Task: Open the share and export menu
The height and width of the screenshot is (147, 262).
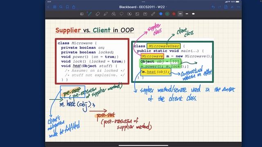Action: 74,7
